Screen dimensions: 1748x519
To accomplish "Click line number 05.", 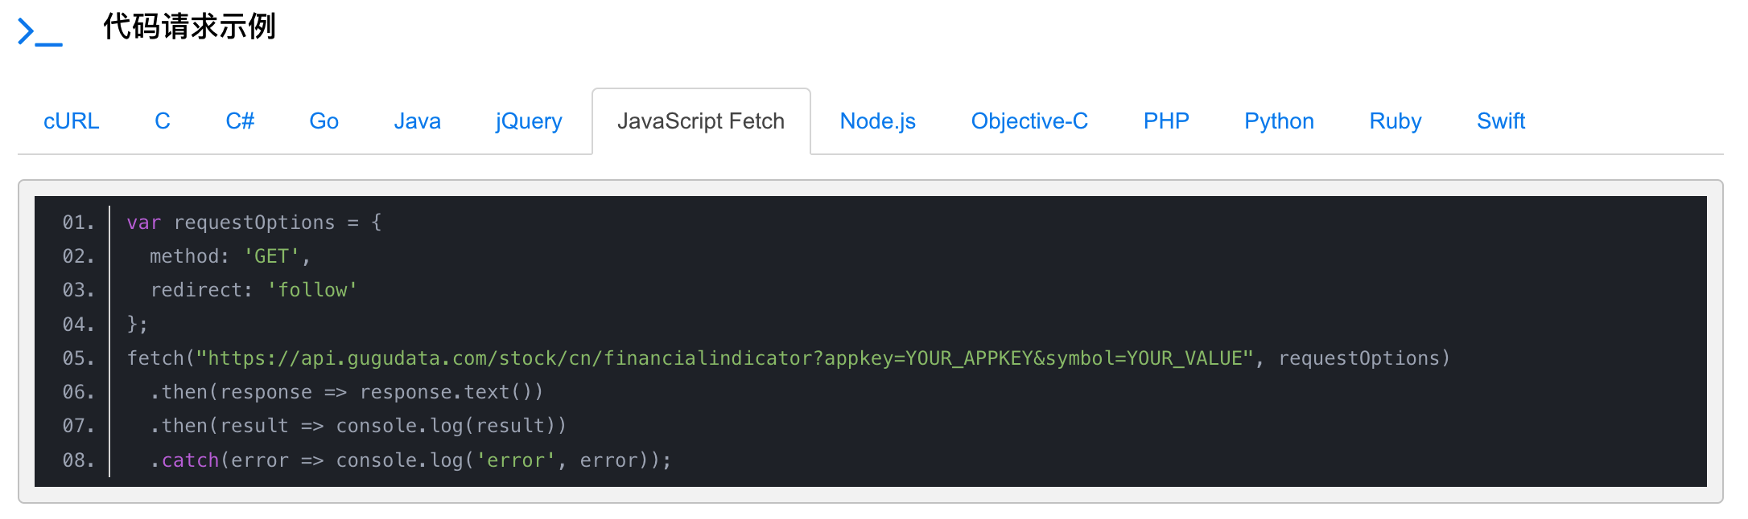I will 78,358.
